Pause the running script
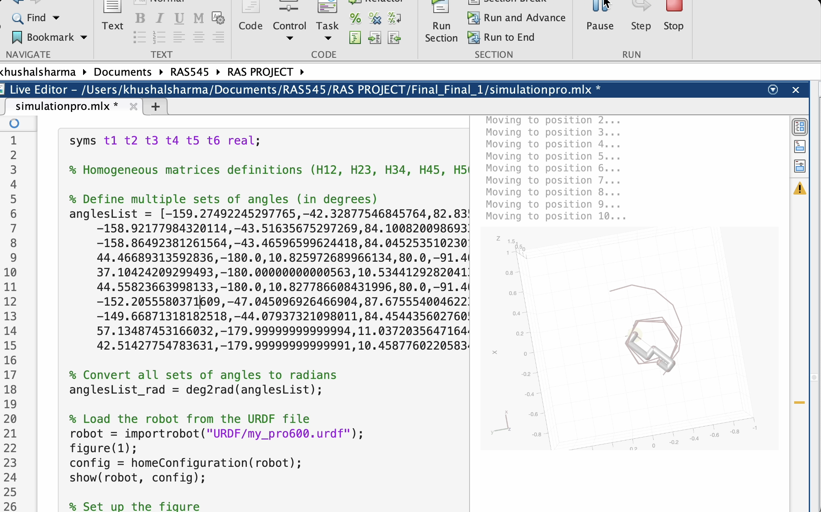The image size is (821, 512). 599,16
